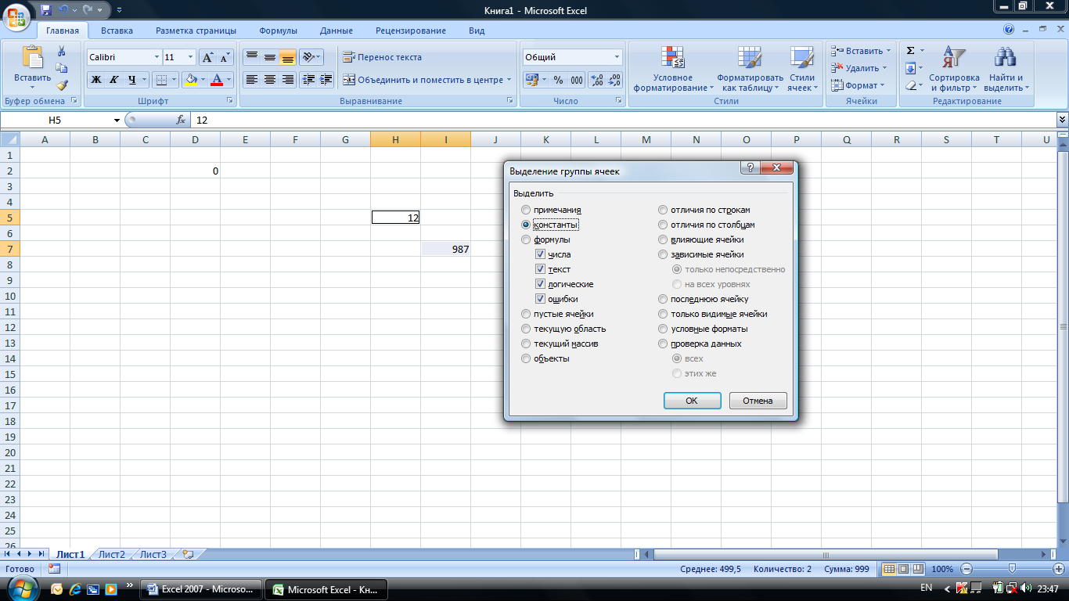The height and width of the screenshot is (601, 1069).
Task: Click Объединить и поместить в центре
Action: pyautogui.click(x=427, y=80)
